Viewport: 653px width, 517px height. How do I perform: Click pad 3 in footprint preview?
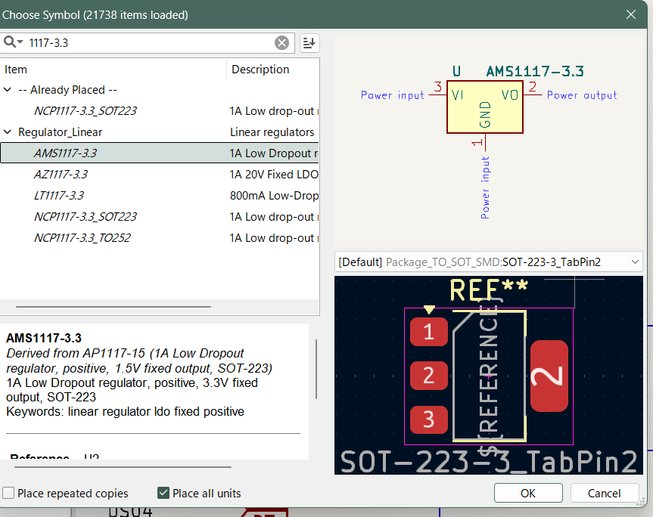(x=429, y=419)
